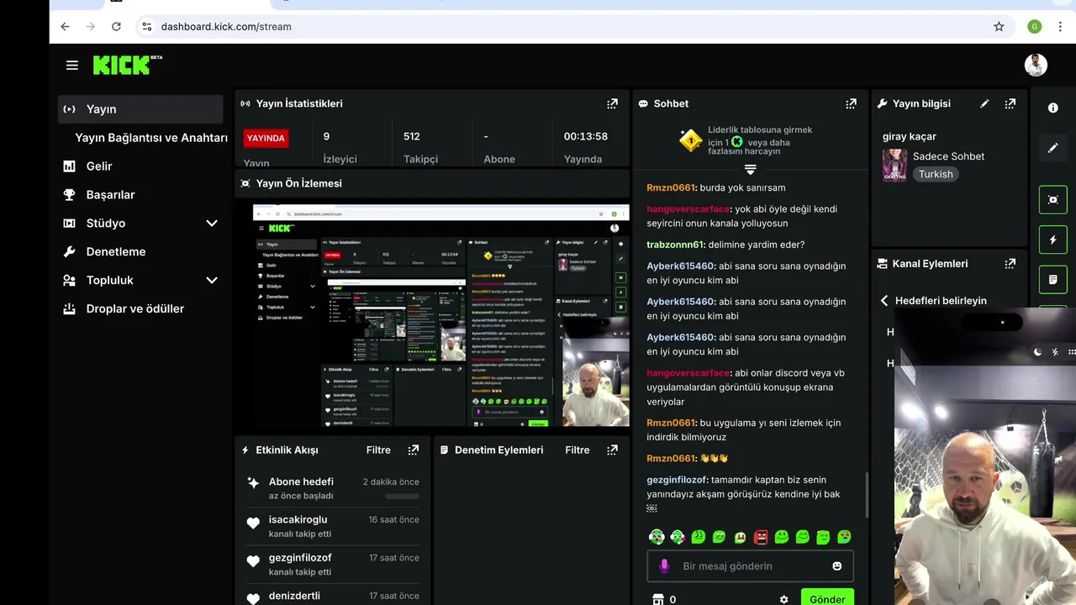Click the microphone icon in message box

[664, 566]
